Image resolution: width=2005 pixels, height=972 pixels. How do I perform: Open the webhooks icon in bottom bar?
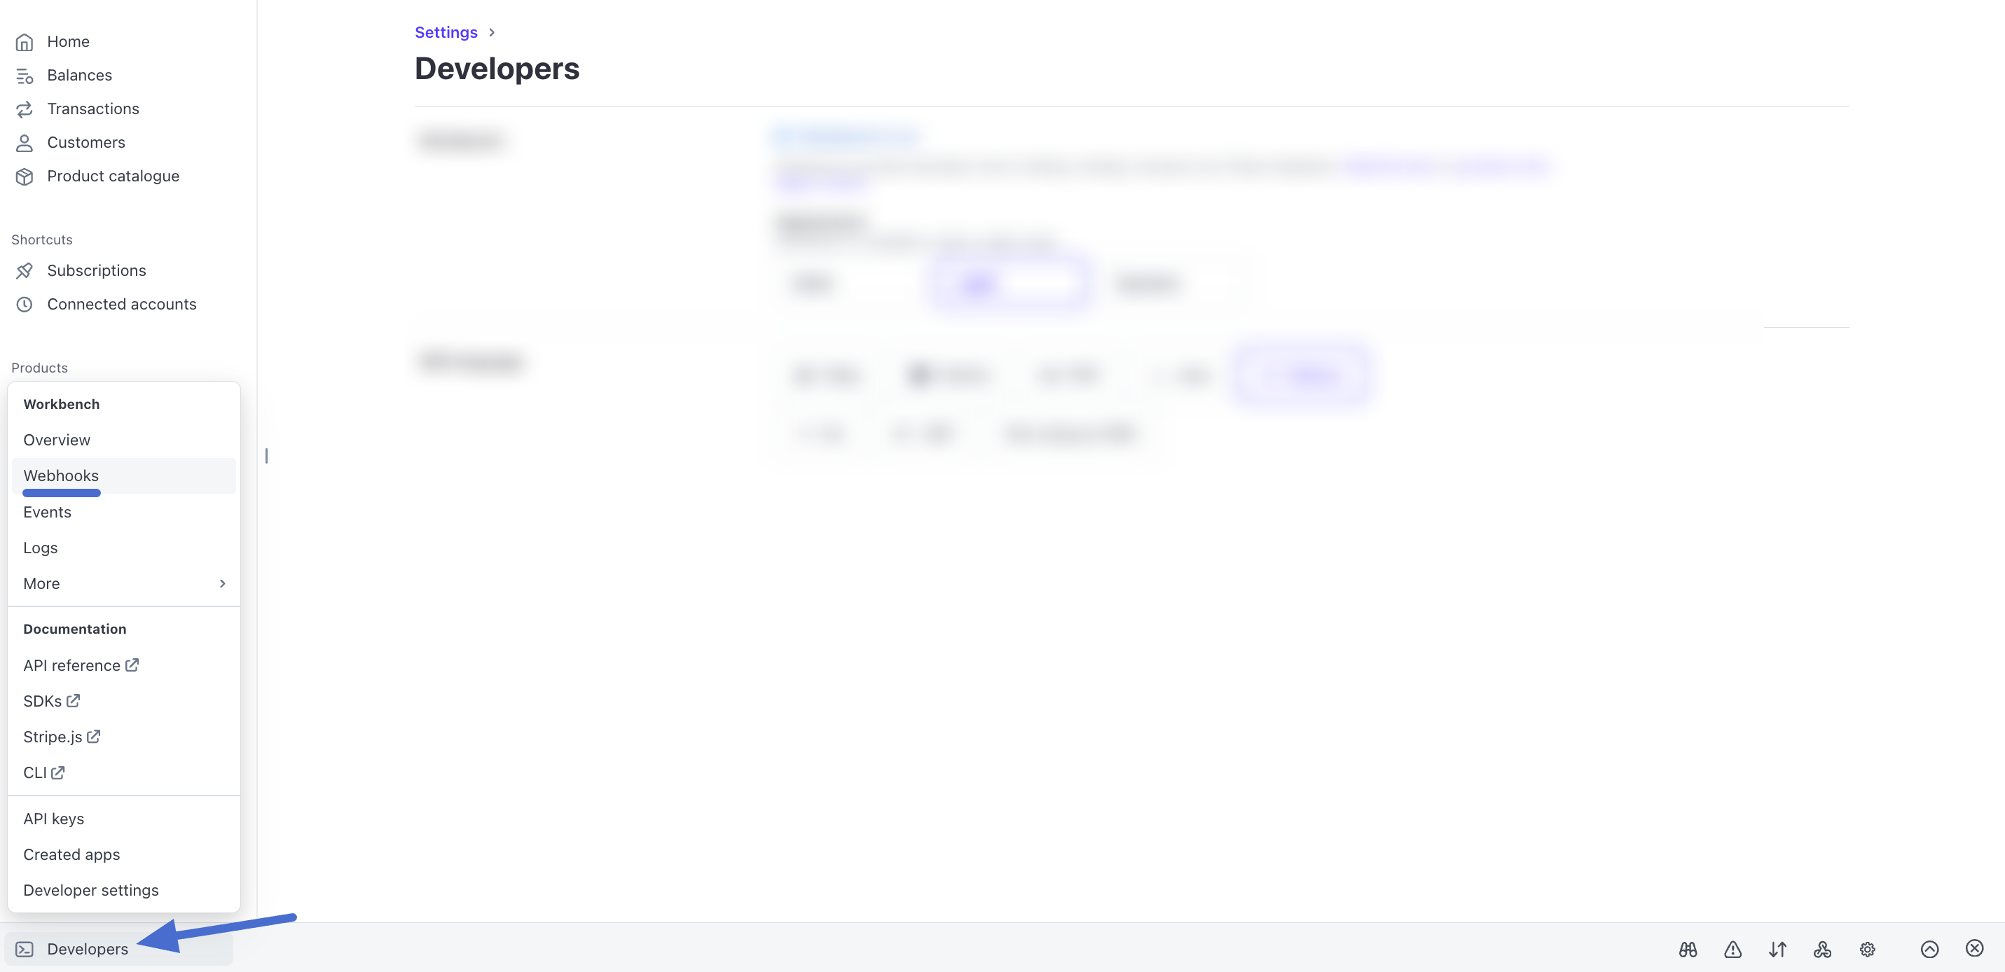click(x=1822, y=949)
